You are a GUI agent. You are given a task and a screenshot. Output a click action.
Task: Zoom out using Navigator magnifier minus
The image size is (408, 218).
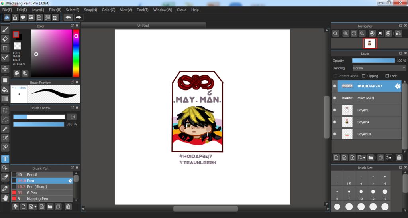click(362, 34)
